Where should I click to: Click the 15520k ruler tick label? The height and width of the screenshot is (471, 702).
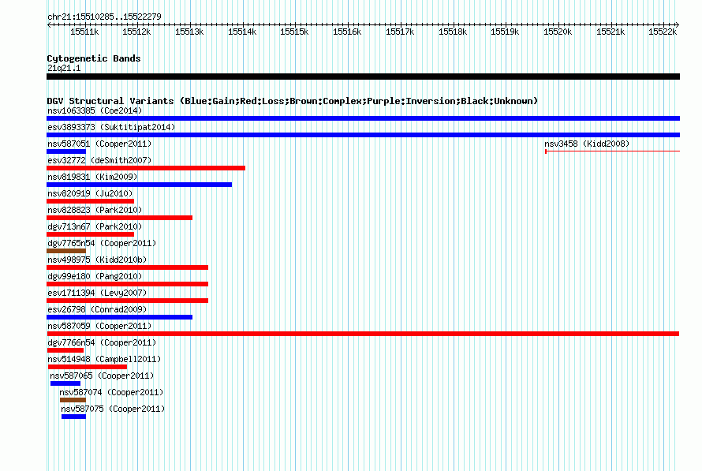(558, 32)
